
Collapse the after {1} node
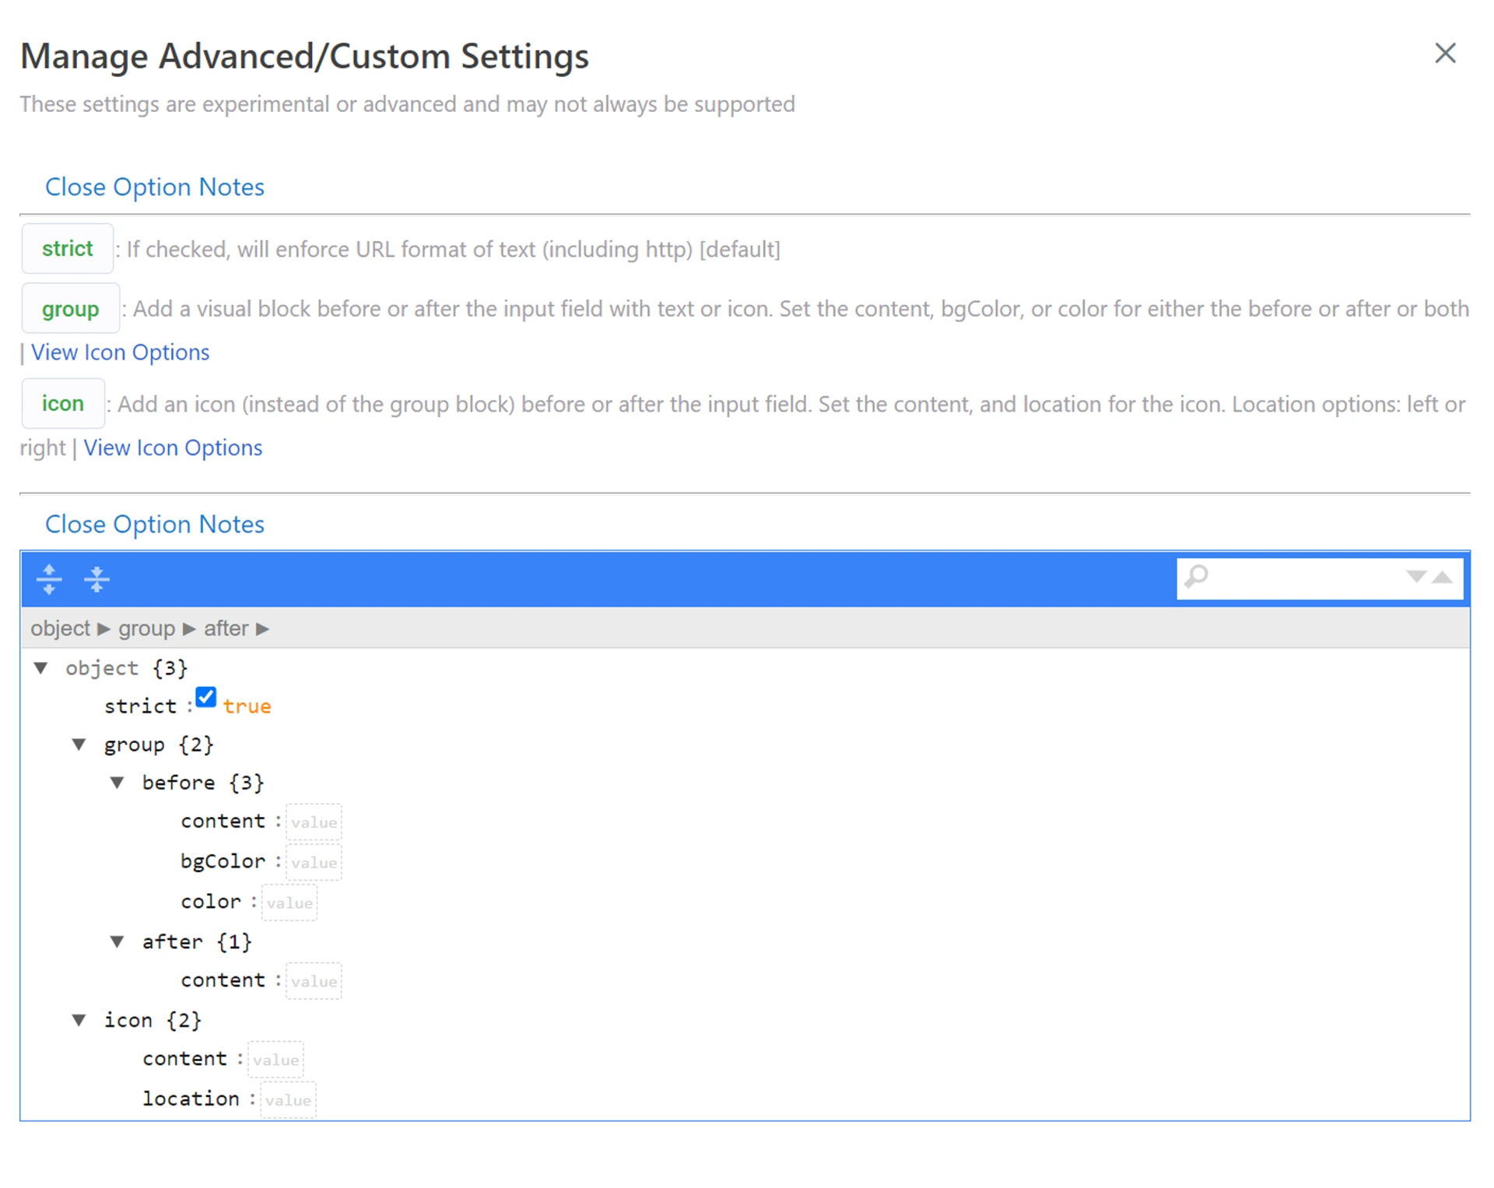tap(117, 942)
